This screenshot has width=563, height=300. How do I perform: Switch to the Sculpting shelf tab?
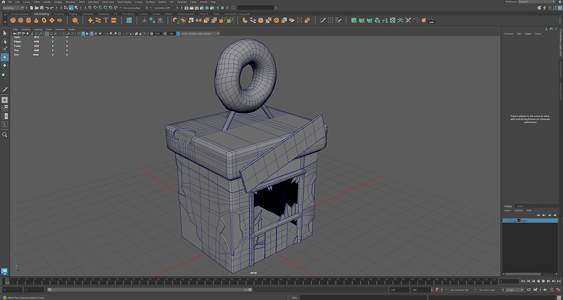pyautogui.click(x=59, y=14)
